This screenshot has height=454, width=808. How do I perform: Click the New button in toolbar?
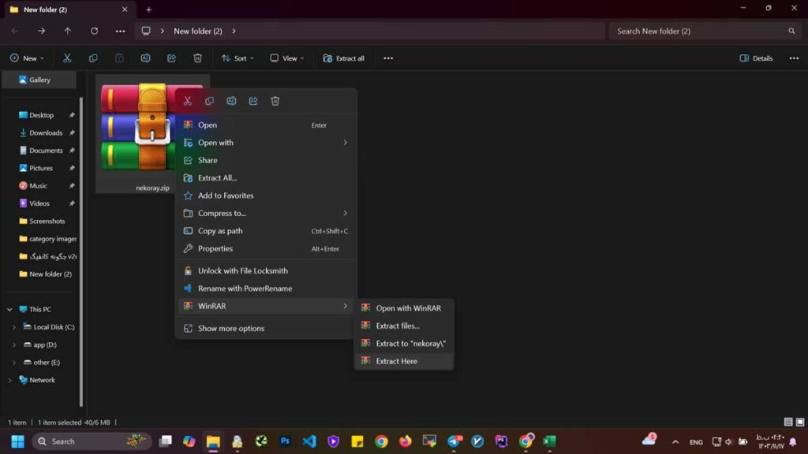point(26,58)
